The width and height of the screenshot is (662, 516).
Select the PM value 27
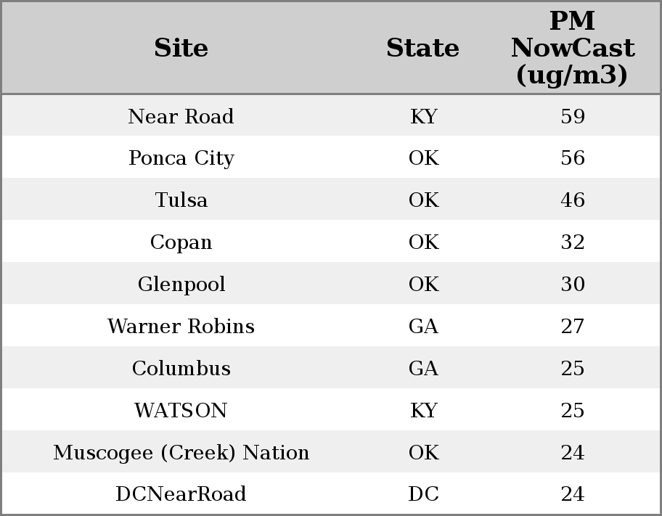572,327
